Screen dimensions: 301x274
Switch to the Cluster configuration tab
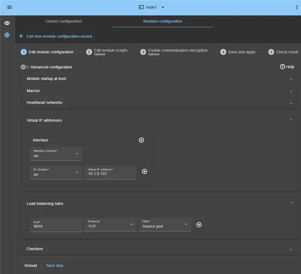(63, 21)
